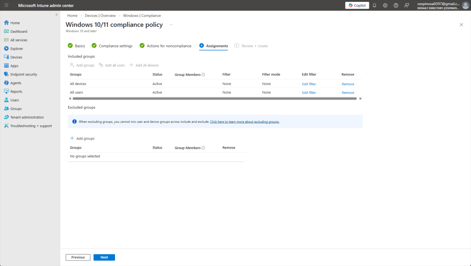
Task: Open Endpoint security in sidebar
Action: (23, 74)
